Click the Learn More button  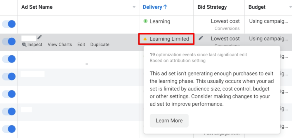point(169,120)
